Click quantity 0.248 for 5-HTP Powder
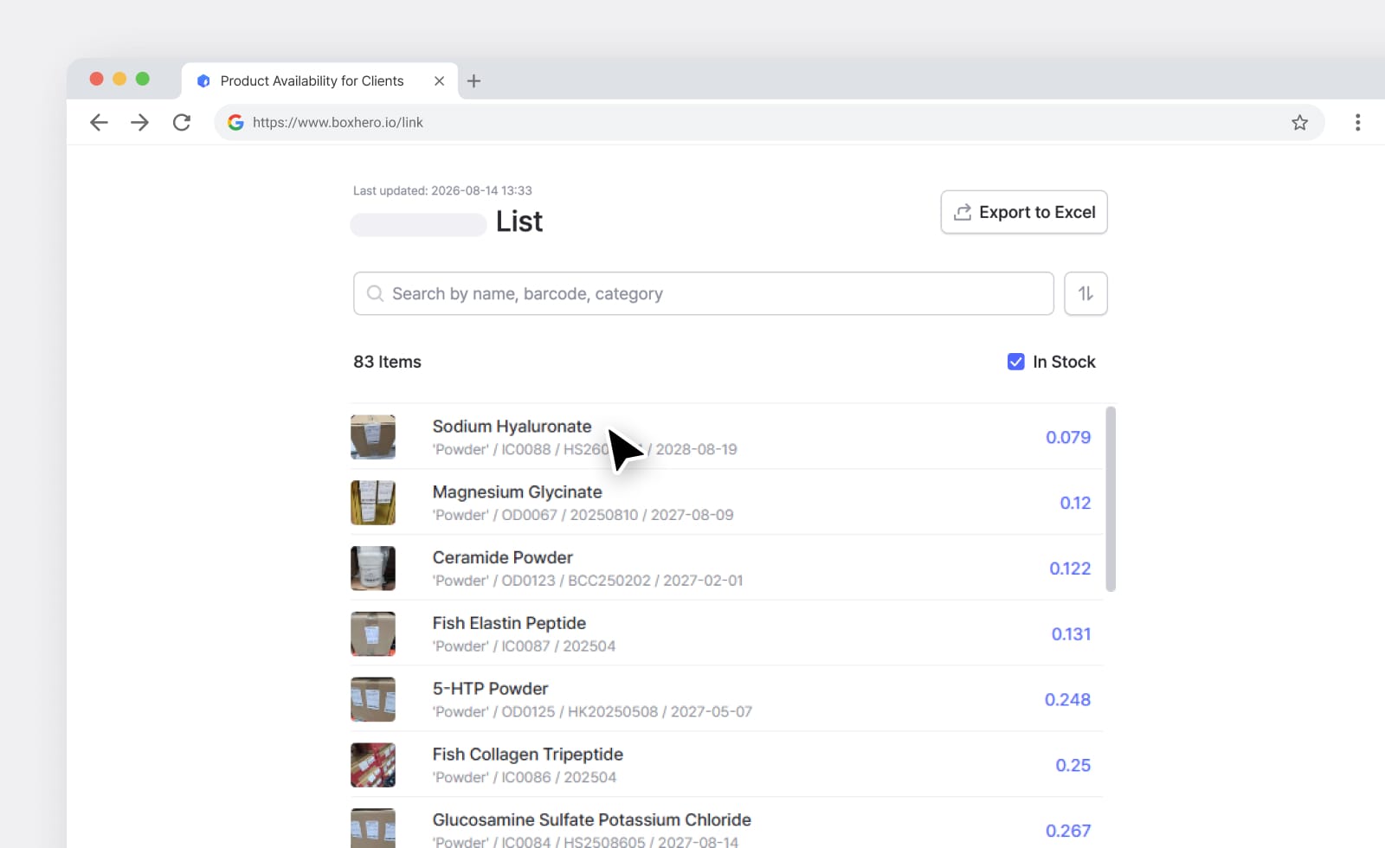The image size is (1385, 848). [1067, 699]
